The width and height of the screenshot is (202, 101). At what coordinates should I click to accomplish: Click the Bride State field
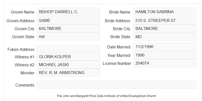[x=165, y=37]
